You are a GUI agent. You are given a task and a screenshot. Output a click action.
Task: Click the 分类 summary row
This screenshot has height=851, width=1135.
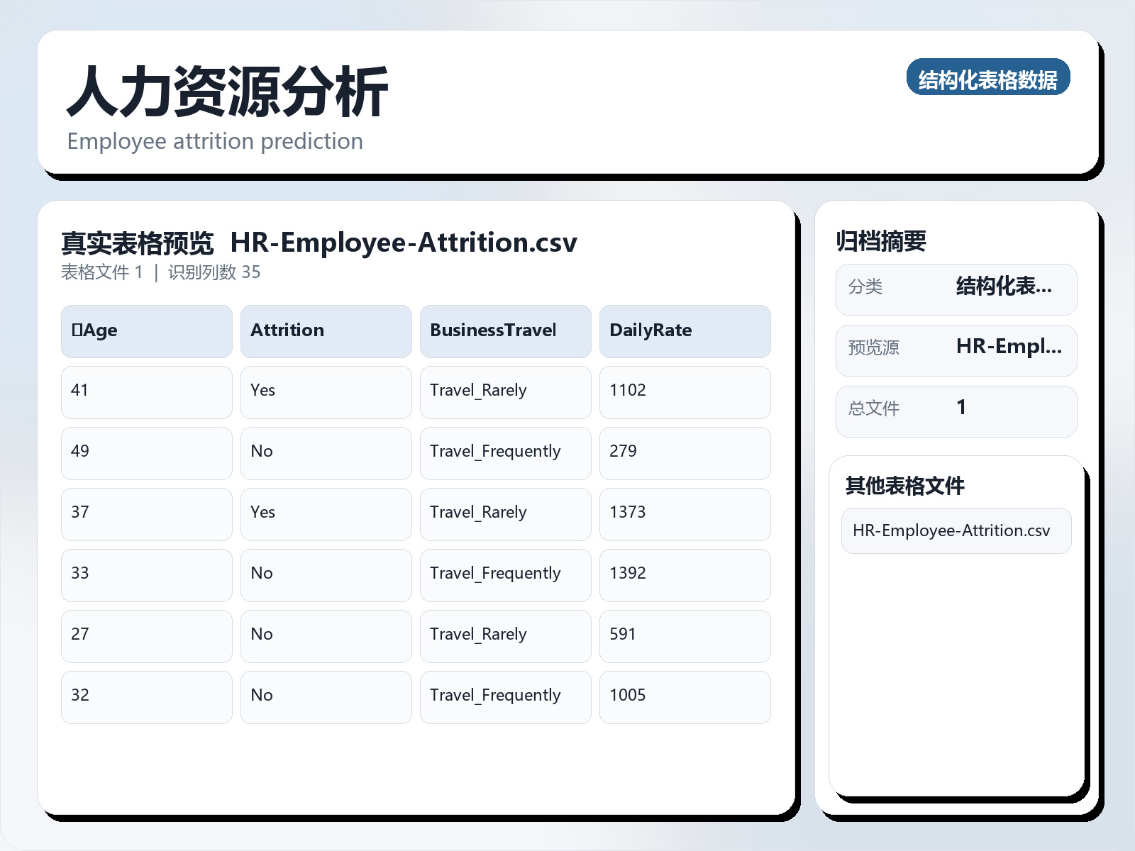pyautogui.click(x=956, y=289)
